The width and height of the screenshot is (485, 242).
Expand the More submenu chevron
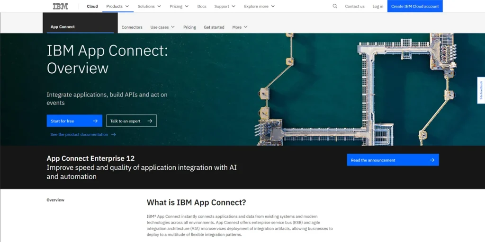(246, 27)
